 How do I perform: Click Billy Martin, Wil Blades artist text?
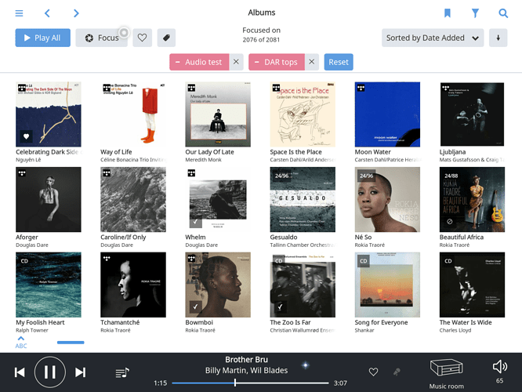point(246,370)
